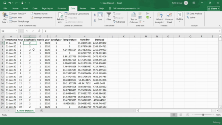The height and width of the screenshot is (125, 222).
Task: Switch to the Review tab
Action: click(x=83, y=8)
